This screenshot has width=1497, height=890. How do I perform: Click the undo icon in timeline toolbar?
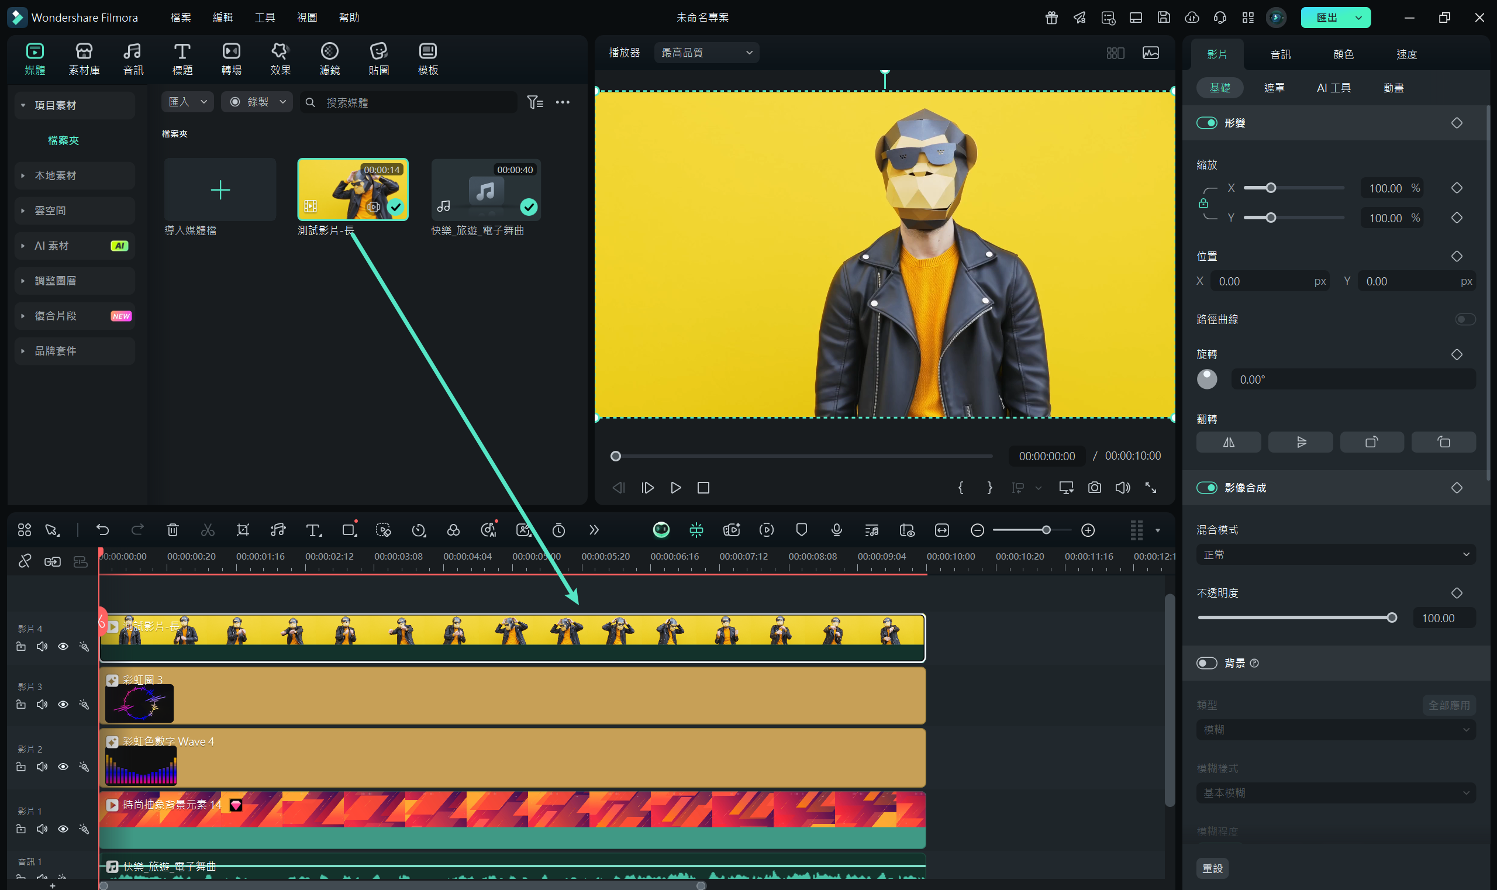coord(102,530)
